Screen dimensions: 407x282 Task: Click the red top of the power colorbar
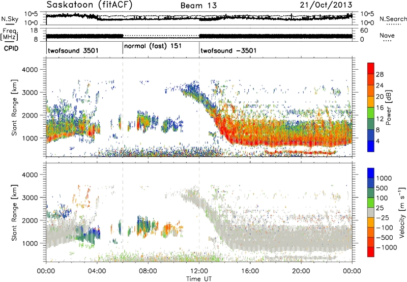pos(371,68)
